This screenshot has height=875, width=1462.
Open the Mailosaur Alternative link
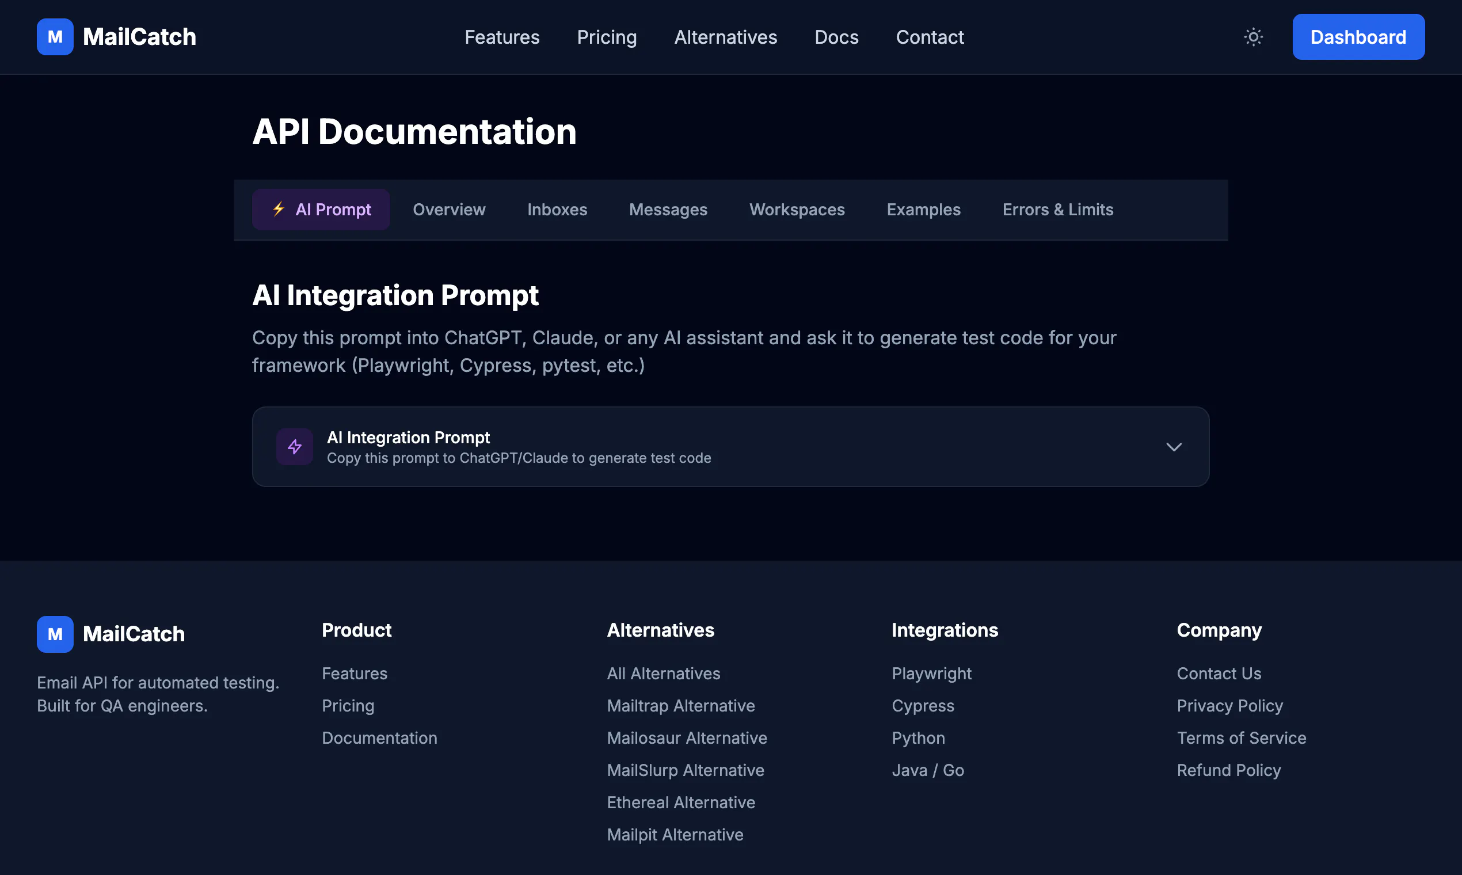point(687,738)
